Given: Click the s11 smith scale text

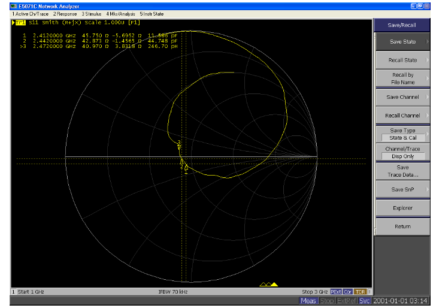Looking at the screenshot, I should tap(84, 23).
